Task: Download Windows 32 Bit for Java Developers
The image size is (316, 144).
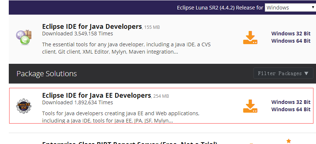Action: (291, 33)
